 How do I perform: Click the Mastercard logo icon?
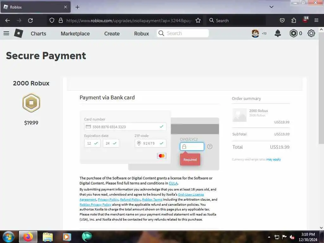pos(162,156)
